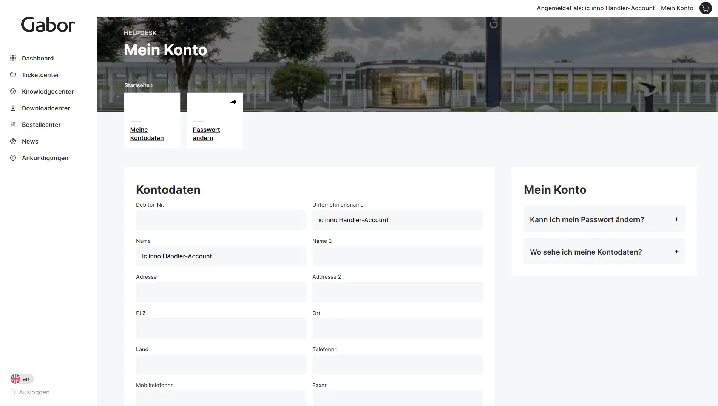Click Ausloggen to log out
This screenshot has width=718, height=406.
click(x=34, y=392)
